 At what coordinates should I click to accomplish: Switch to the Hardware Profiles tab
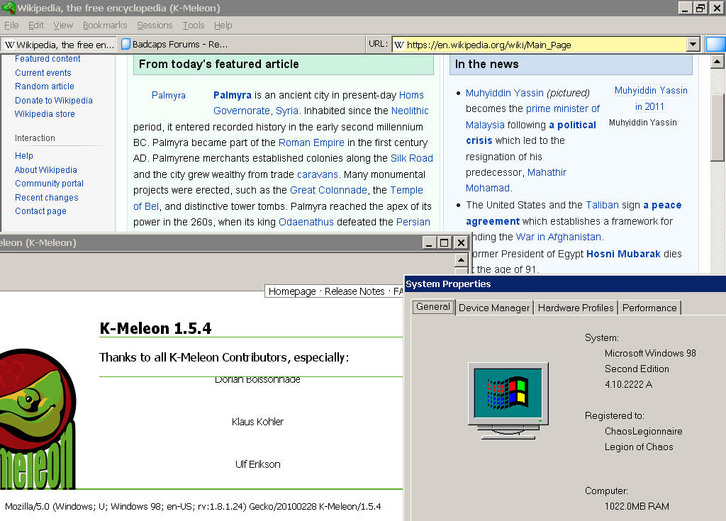coord(576,308)
